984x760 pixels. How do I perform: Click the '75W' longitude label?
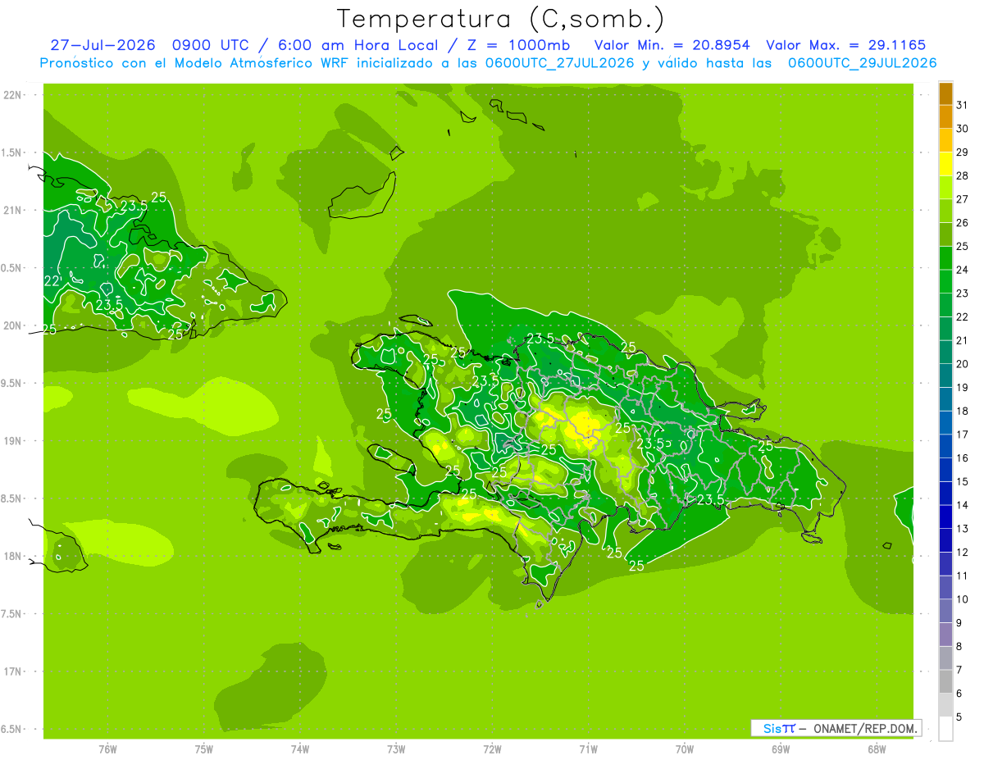tap(203, 749)
